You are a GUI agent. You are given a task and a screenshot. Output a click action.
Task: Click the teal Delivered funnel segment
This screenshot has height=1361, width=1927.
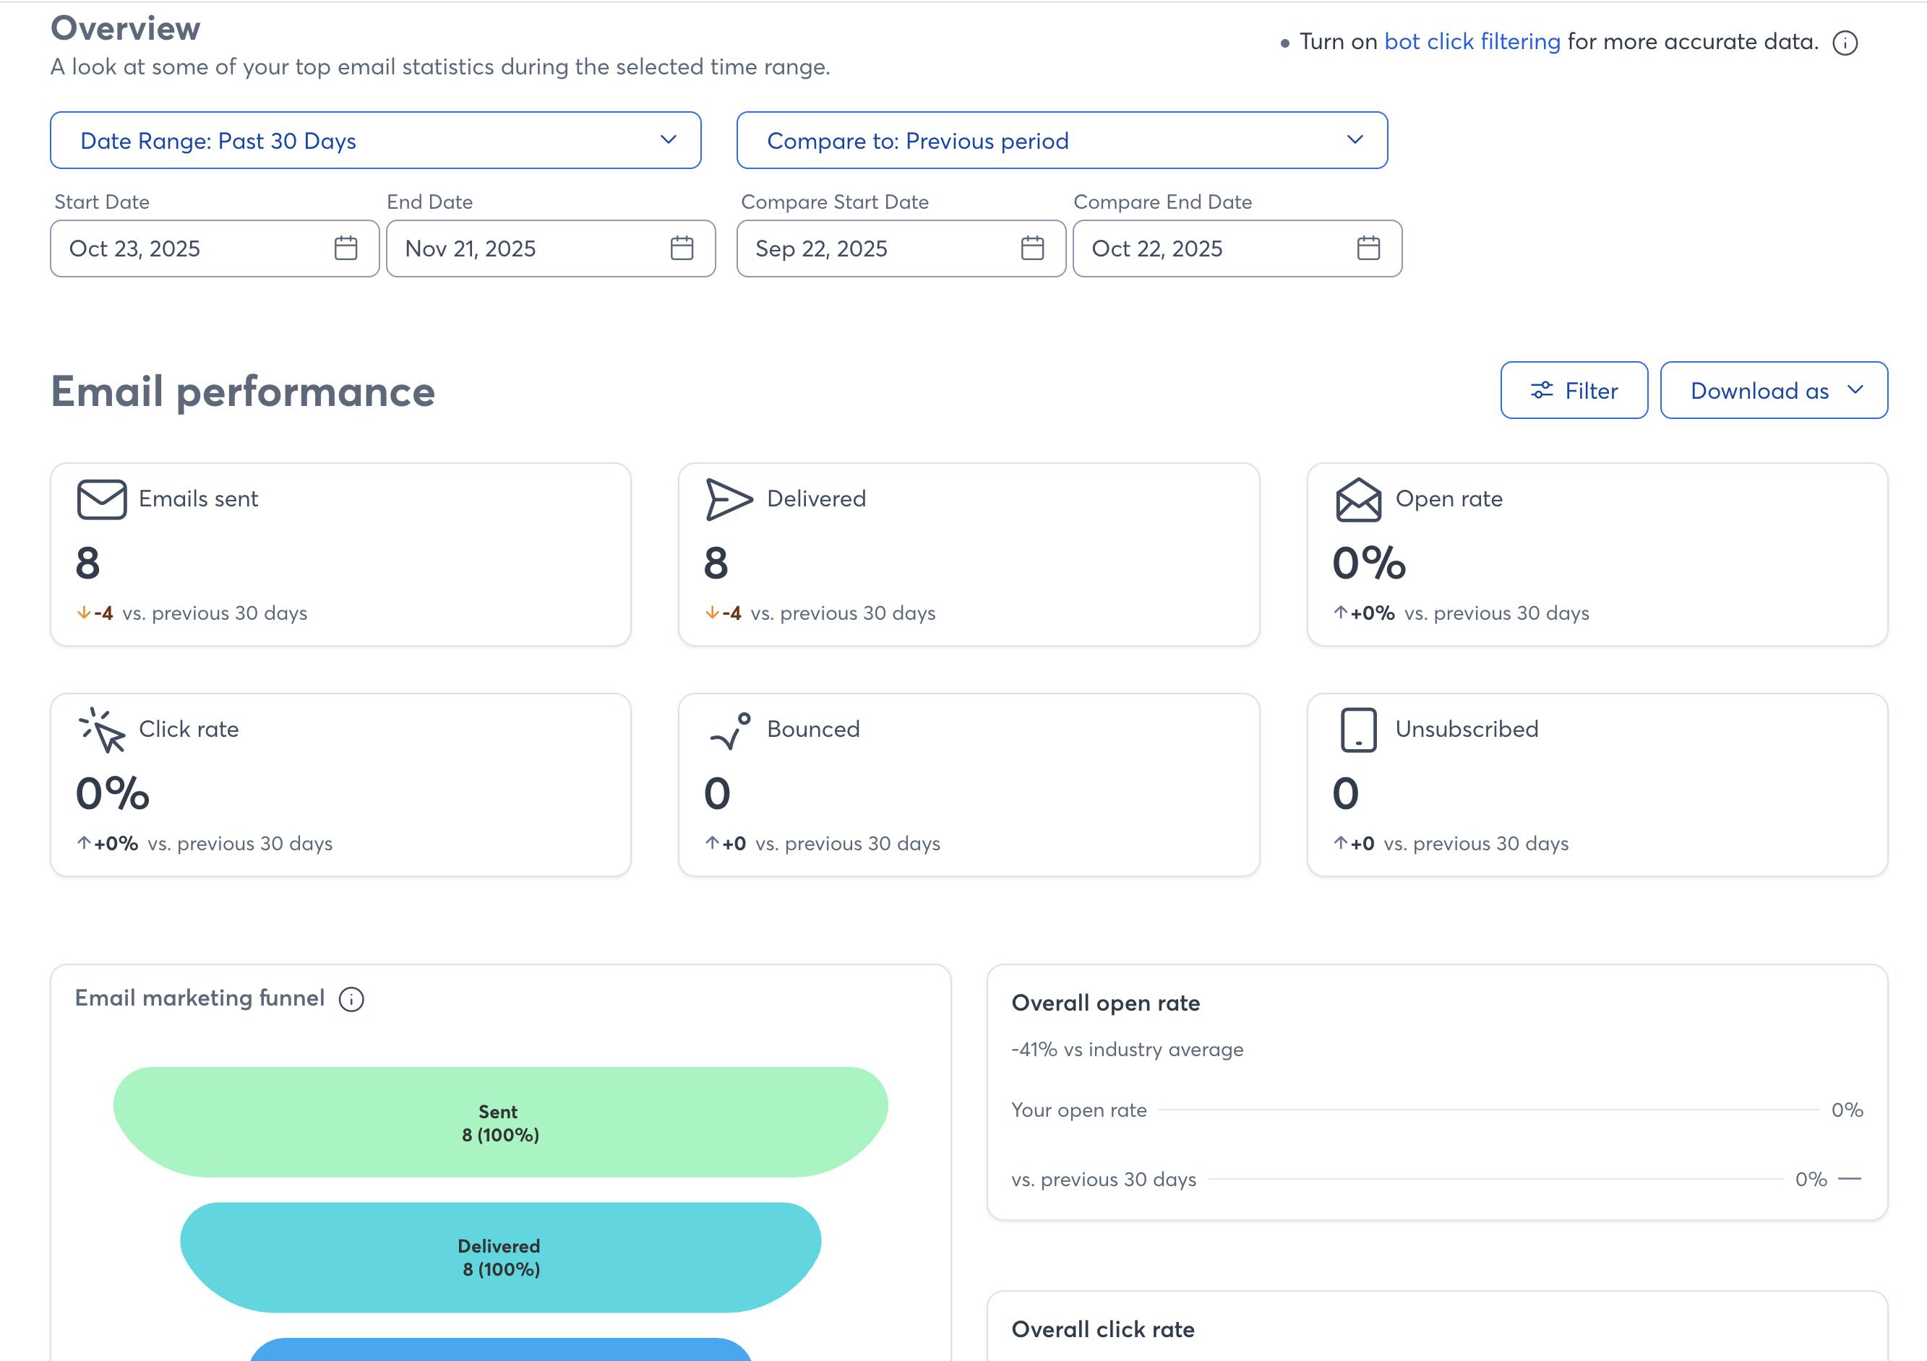[500, 1257]
